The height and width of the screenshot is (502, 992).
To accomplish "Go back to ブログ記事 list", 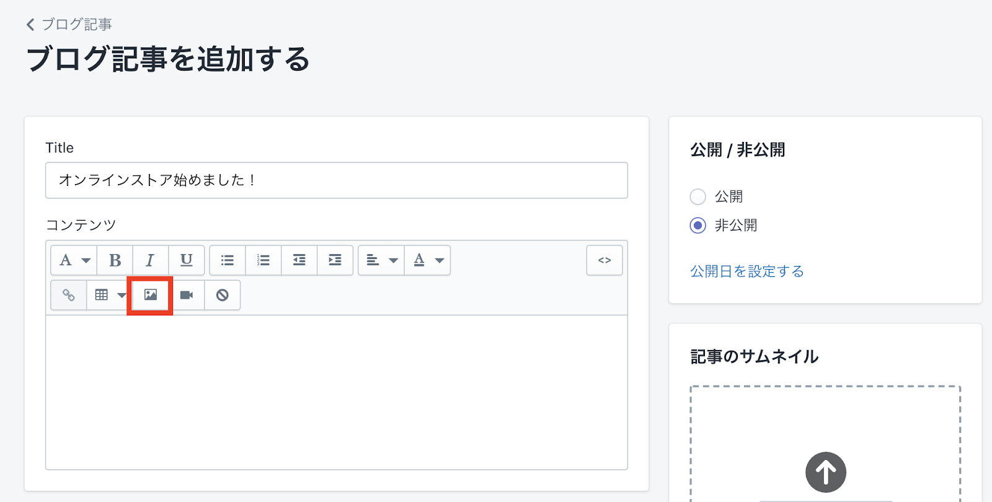I will [x=69, y=24].
